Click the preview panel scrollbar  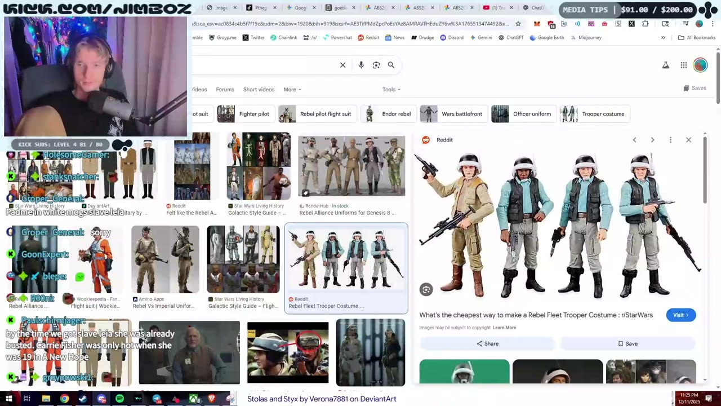pyautogui.click(x=705, y=169)
